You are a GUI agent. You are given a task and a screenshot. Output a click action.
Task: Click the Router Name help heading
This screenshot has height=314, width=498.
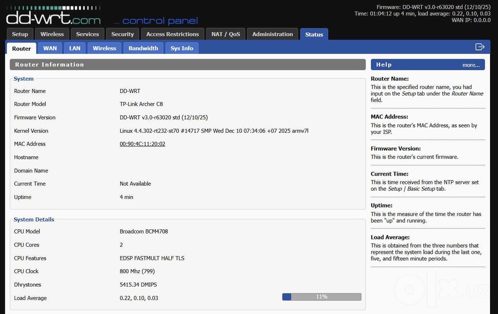pos(390,79)
